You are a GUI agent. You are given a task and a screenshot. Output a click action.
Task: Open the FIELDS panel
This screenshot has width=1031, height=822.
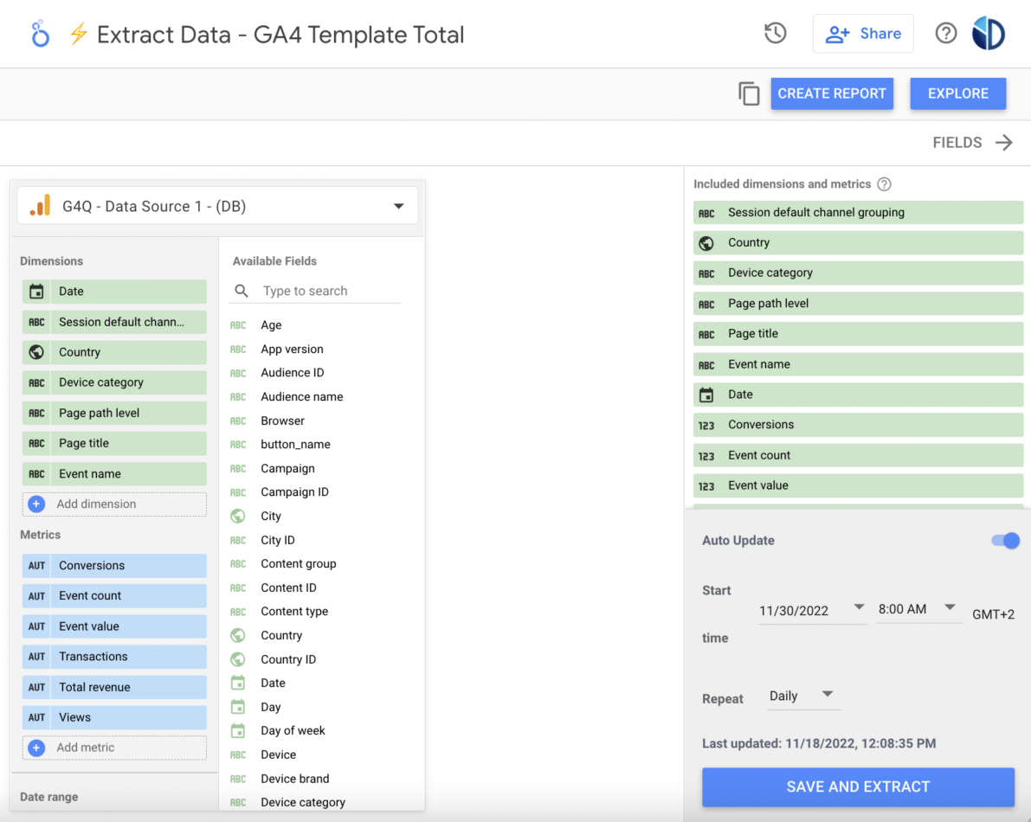pos(972,142)
